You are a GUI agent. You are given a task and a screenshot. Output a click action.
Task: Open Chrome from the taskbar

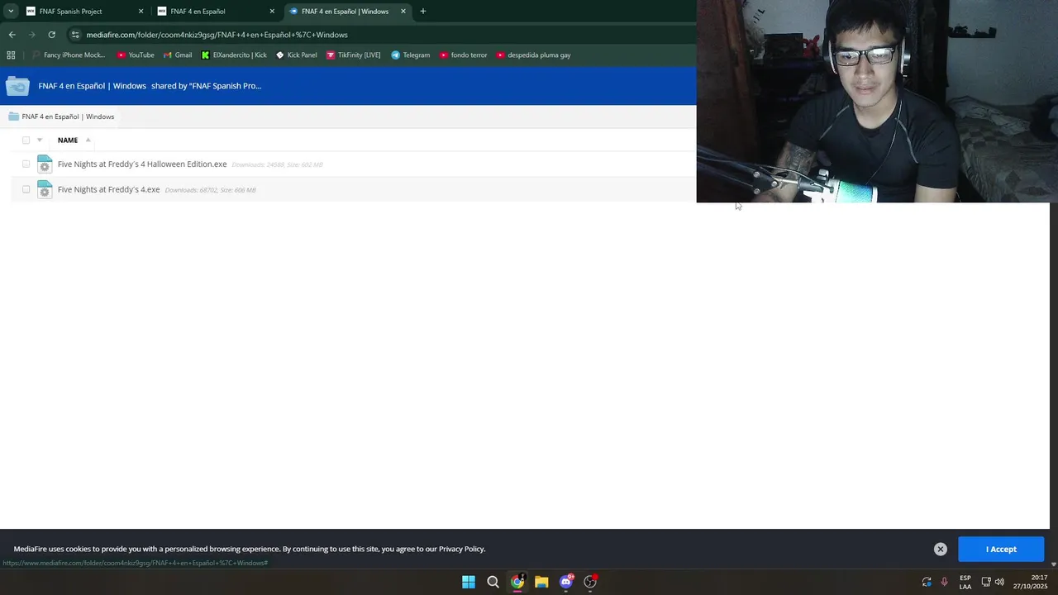(x=517, y=582)
